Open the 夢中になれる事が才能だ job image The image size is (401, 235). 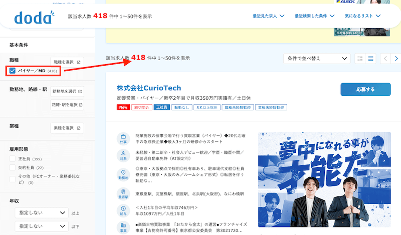(324, 179)
